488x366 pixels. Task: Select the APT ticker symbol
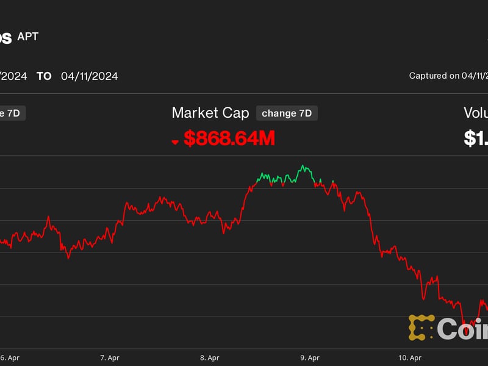(x=29, y=37)
